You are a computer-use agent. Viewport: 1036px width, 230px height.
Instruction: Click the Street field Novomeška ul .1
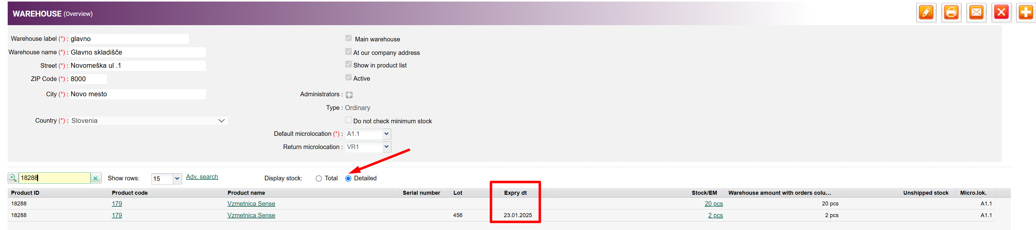[x=138, y=65]
